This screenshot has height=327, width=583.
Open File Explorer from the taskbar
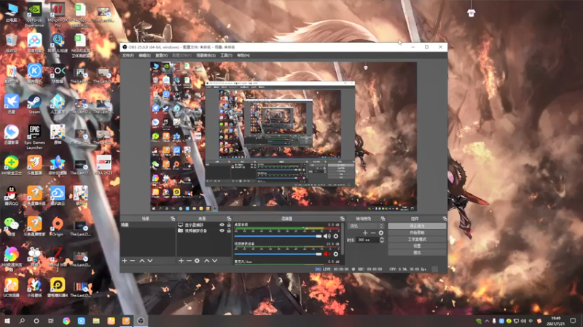(96, 321)
